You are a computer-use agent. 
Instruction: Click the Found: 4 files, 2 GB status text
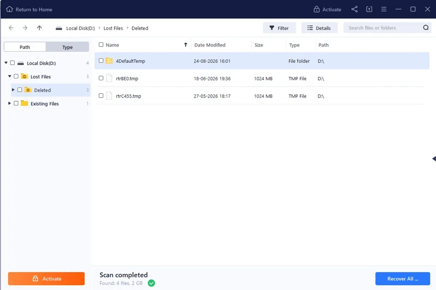121,283
